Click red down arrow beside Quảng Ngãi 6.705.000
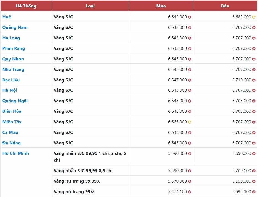 (x=254, y=101)
